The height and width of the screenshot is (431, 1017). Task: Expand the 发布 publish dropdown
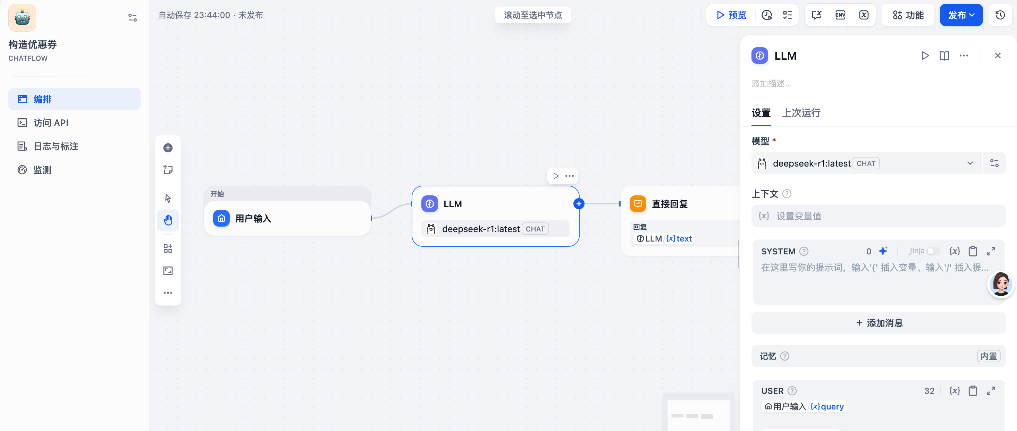[961, 15]
